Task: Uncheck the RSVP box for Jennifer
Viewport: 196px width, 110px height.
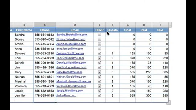Action: 99,95
